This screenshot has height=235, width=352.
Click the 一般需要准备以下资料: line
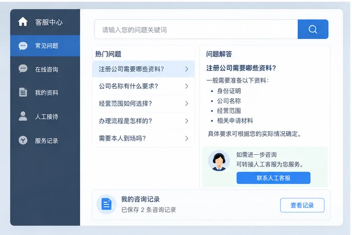(x=238, y=80)
